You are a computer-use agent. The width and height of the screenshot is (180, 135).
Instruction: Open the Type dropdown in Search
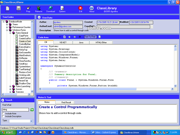click(31, 121)
